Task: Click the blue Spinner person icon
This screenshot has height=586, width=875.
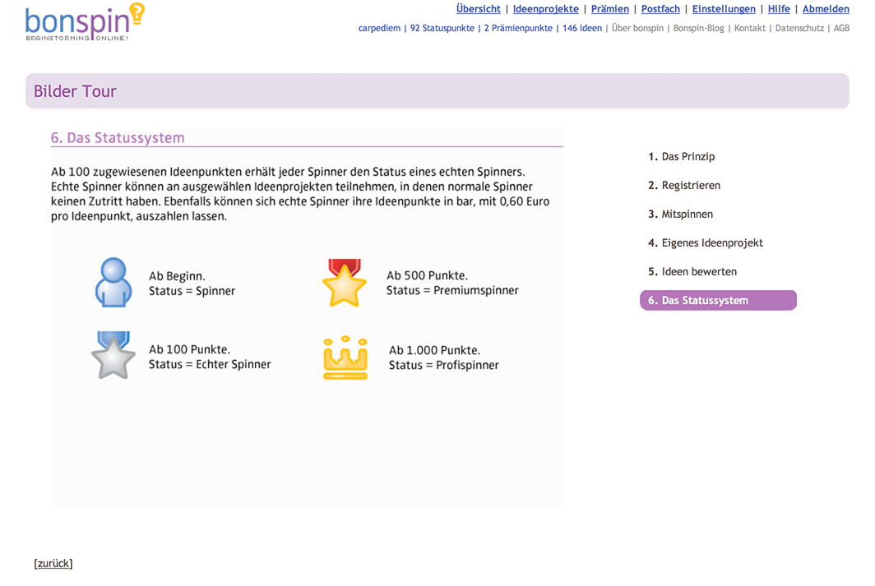Action: (113, 283)
